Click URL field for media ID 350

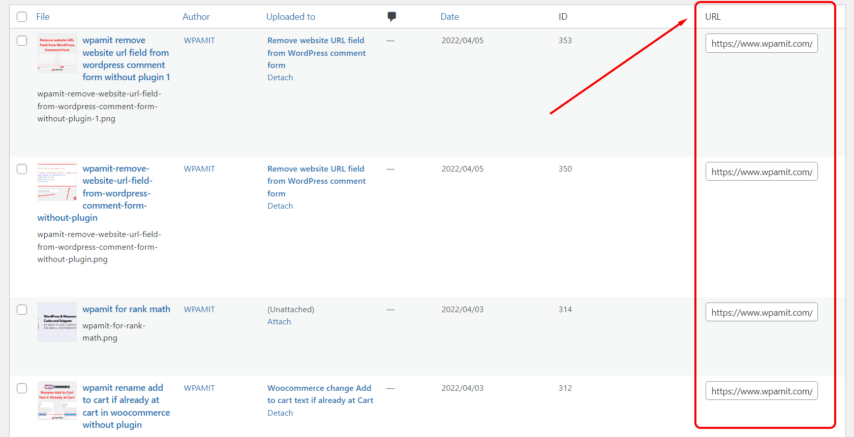point(761,172)
